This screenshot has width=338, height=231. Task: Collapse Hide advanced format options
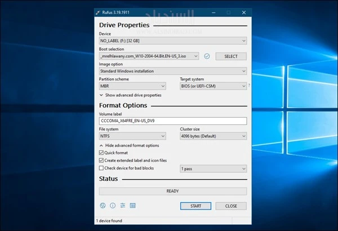(x=130, y=145)
